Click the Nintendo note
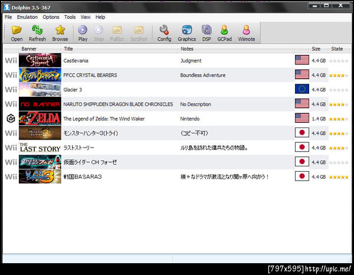The height and width of the screenshot is (275, 354). click(x=189, y=119)
